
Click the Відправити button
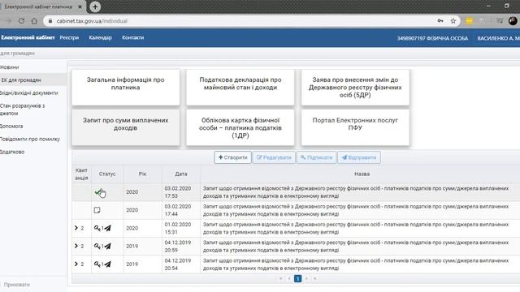pos(359,157)
